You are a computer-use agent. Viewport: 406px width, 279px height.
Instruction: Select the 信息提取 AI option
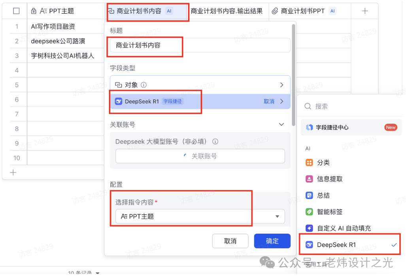[x=351, y=179]
